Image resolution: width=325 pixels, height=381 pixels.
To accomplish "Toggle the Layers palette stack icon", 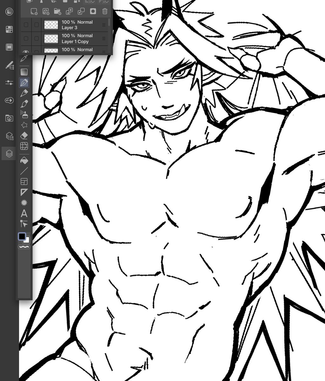I will (9, 154).
